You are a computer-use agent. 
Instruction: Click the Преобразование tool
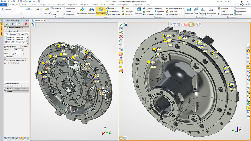[x=225, y=14]
